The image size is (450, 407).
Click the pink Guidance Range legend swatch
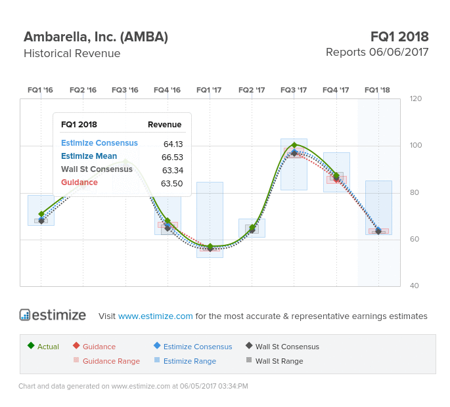click(76, 360)
